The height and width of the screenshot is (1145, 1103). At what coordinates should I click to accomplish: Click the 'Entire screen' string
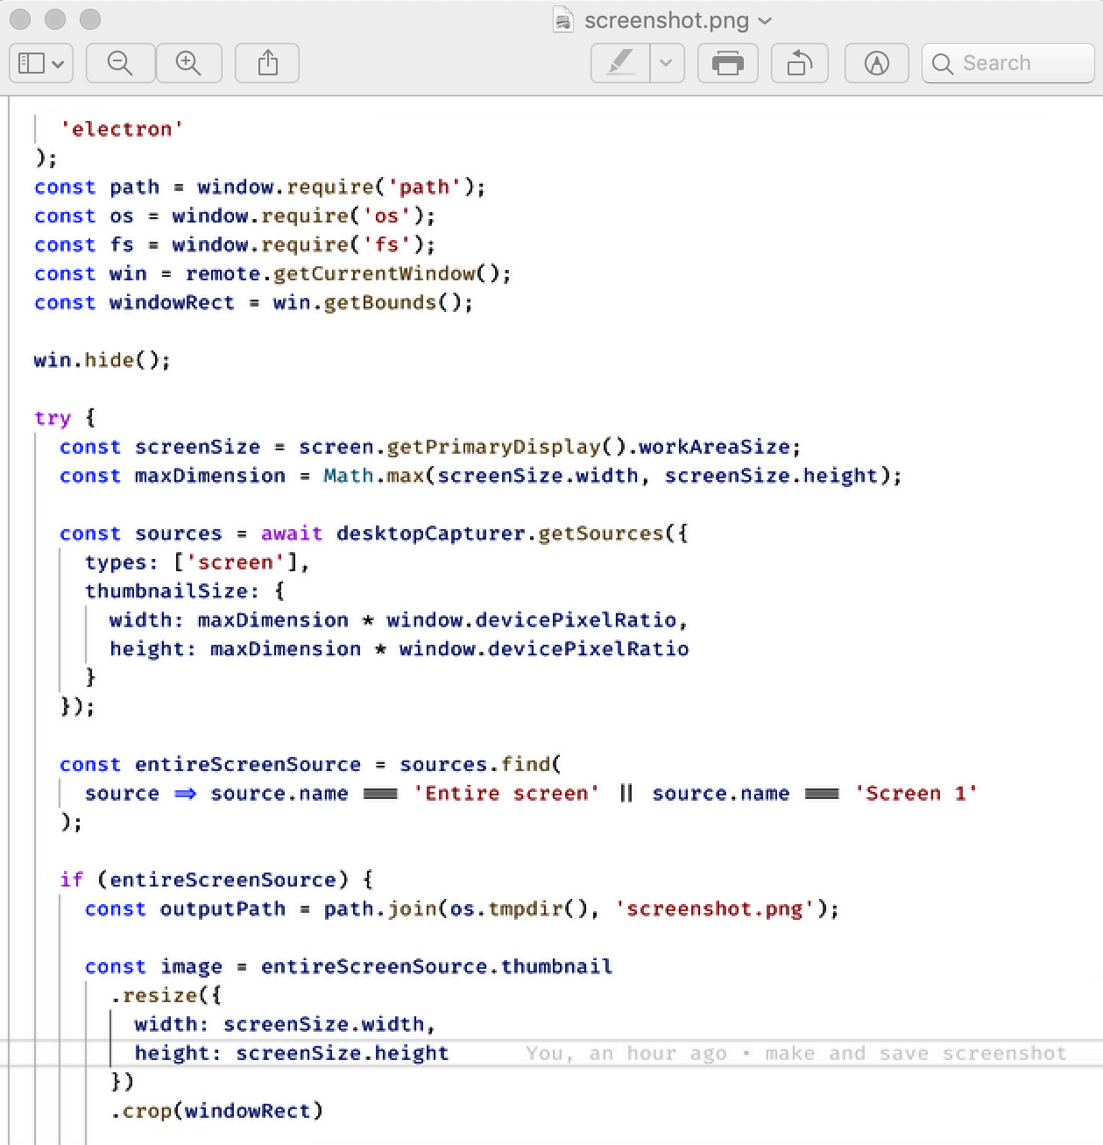point(506,793)
